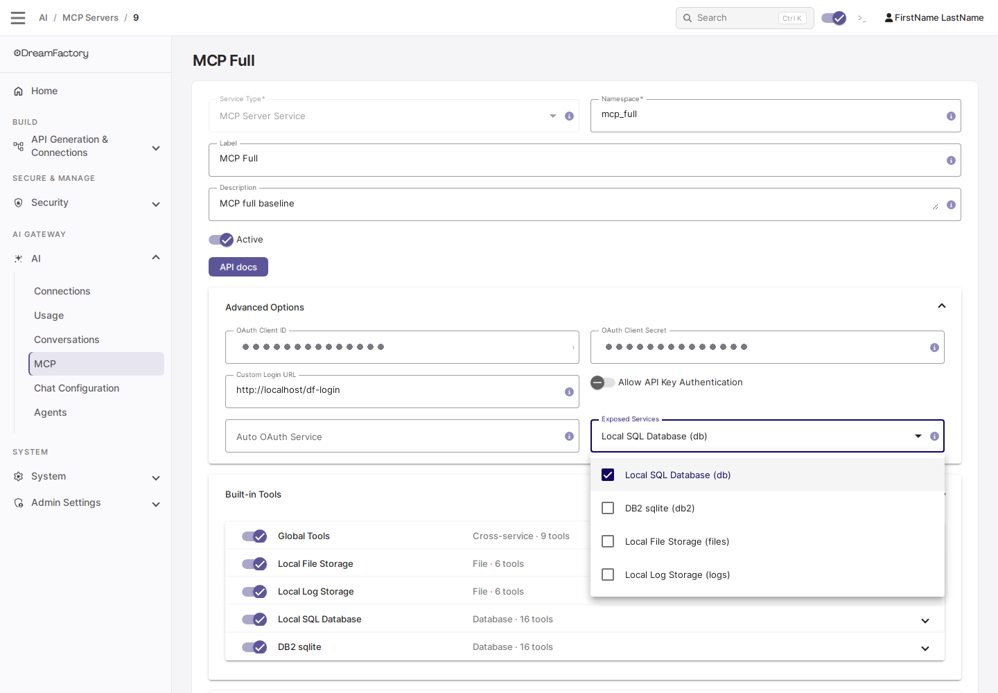Image resolution: width=998 pixels, height=693 pixels.
Task: Toggle the dark mode switch in header
Action: 834,18
